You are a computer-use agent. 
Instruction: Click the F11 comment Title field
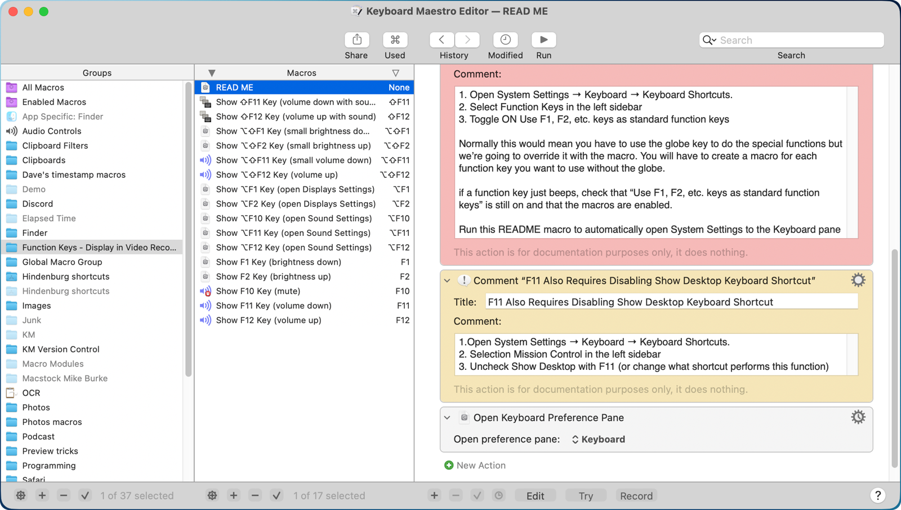click(671, 302)
